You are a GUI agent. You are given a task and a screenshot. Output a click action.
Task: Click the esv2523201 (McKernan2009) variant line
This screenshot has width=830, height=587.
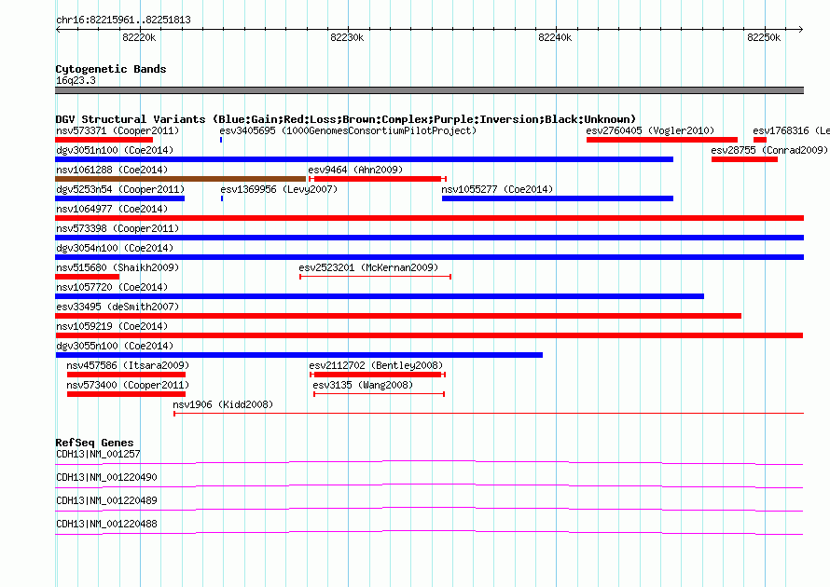point(375,277)
